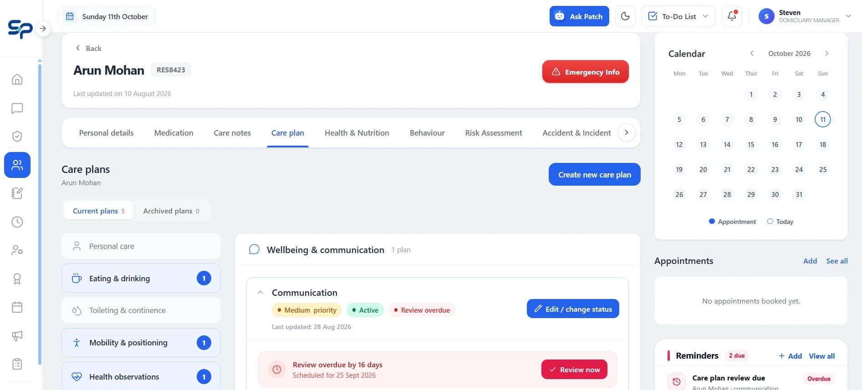This screenshot has width=862, height=390.
Task: Click the overdue clock icon in review alert
Action: tap(277, 370)
